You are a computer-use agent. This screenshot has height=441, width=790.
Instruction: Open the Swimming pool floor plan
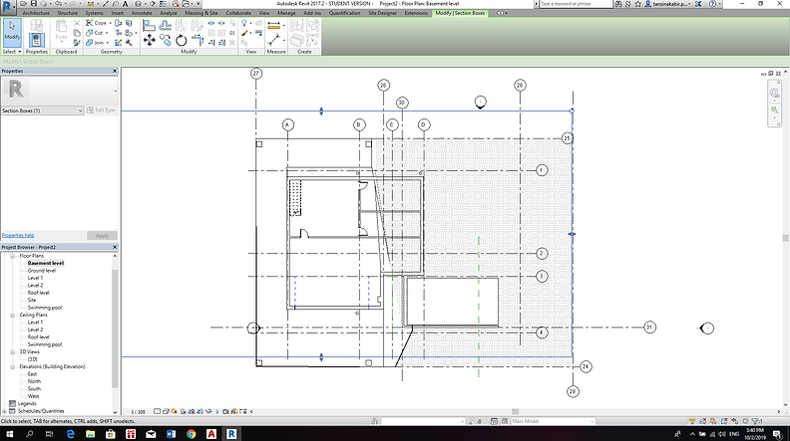(44, 308)
